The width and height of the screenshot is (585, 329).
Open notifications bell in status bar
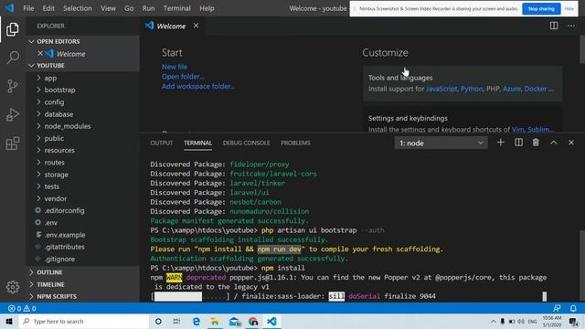tap(573, 308)
